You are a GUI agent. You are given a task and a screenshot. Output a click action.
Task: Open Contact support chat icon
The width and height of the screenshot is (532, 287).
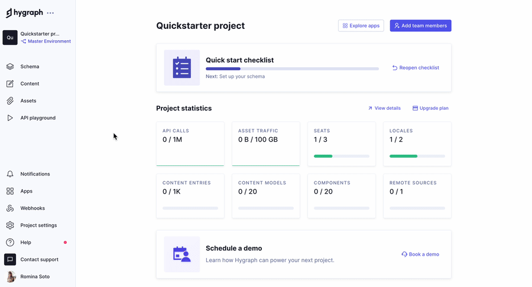coord(10,260)
